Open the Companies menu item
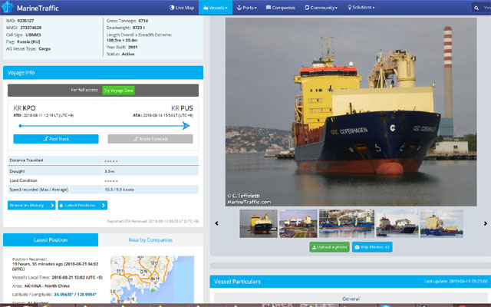This screenshot has width=491, height=307. pos(282,8)
